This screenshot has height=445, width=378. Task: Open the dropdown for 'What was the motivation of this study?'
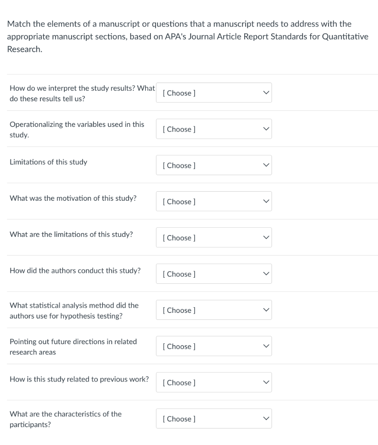tap(214, 201)
